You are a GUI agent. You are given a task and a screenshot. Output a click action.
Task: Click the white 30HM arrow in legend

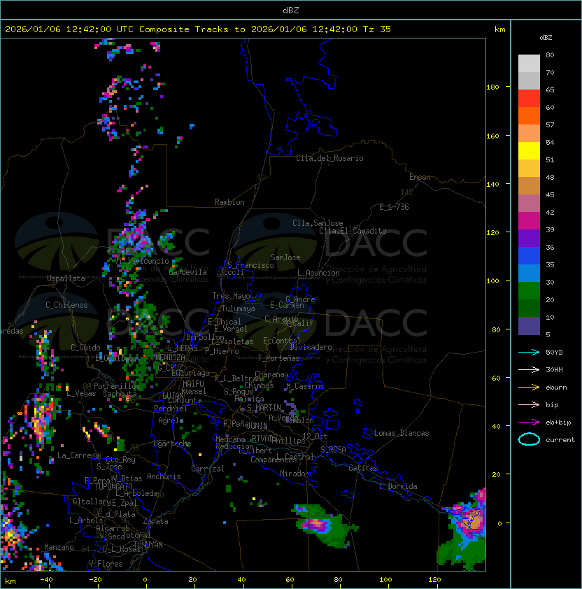point(529,369)
